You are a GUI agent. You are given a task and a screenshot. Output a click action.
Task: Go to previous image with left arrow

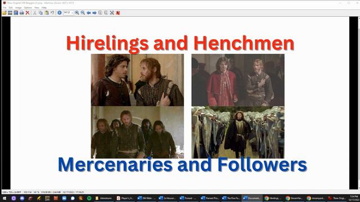(89, 13)
